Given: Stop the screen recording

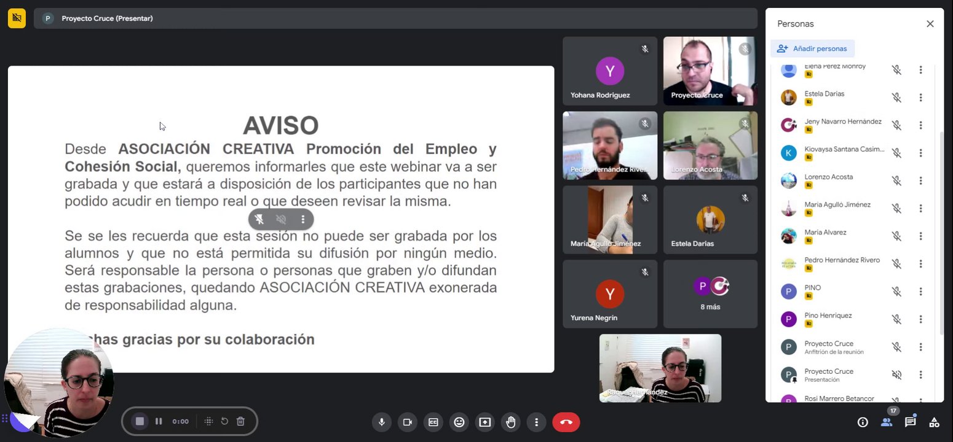Looking at the screenshot, I should pos(140,421).
